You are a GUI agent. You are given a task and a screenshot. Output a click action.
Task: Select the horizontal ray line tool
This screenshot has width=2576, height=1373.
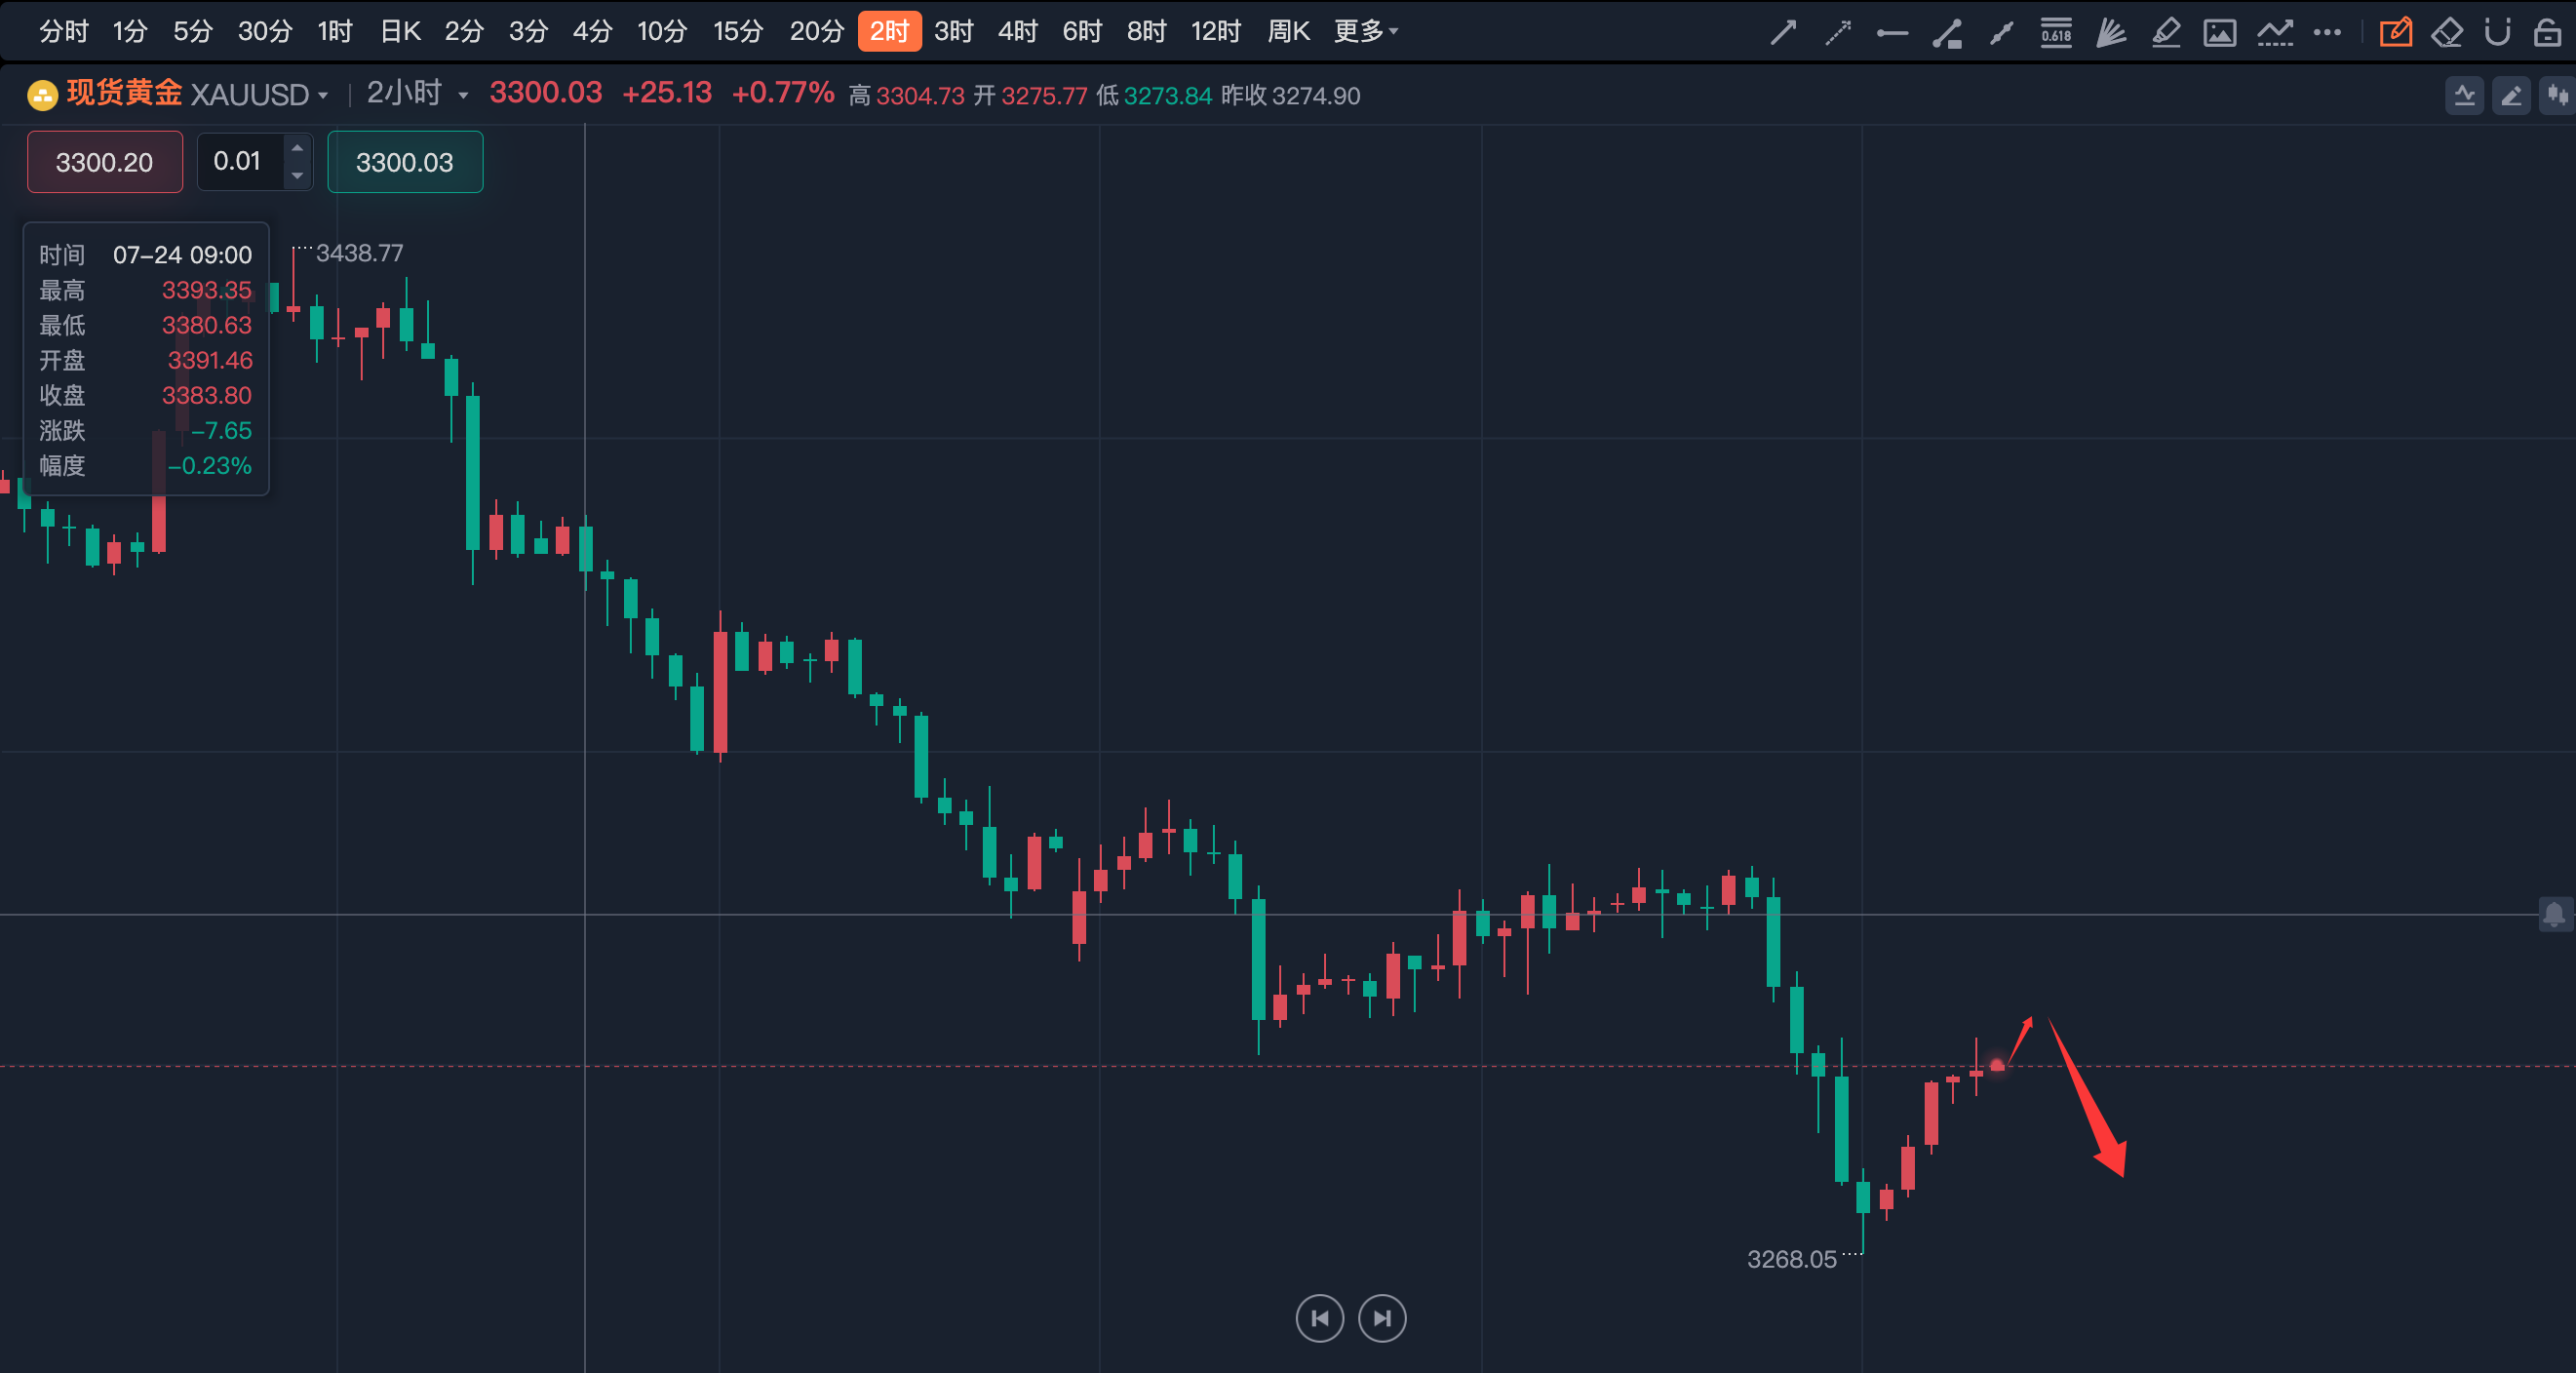[x=1892, y=33]
